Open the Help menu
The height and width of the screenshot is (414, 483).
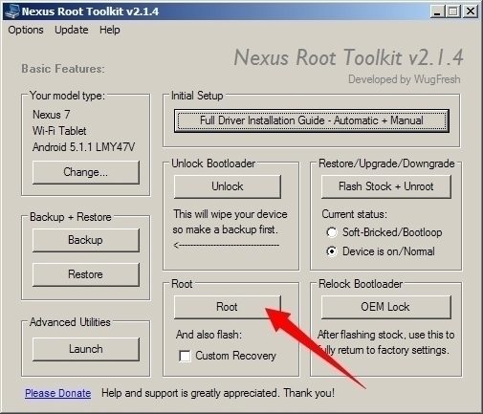[110, 30]
